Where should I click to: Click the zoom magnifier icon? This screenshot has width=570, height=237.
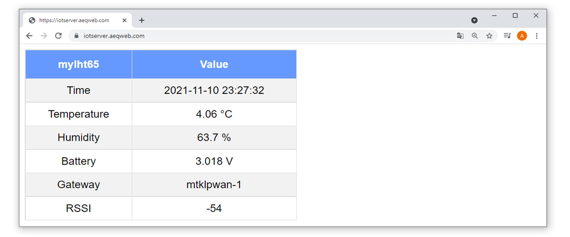point(475,36)
